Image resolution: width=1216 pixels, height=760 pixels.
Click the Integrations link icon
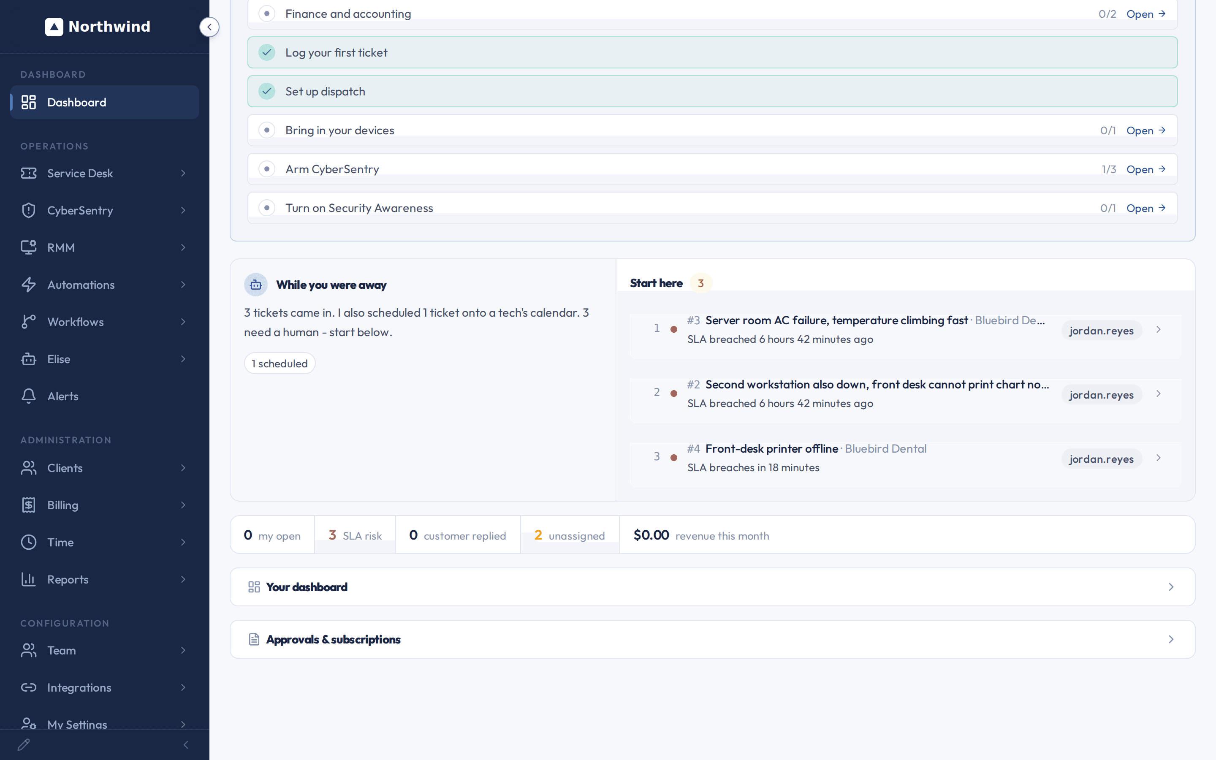point(29,687)
